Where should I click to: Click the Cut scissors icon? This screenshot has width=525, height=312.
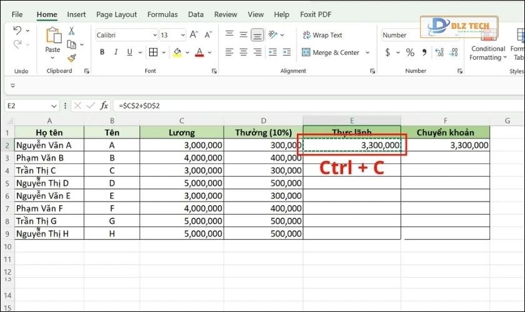point(71,31)
